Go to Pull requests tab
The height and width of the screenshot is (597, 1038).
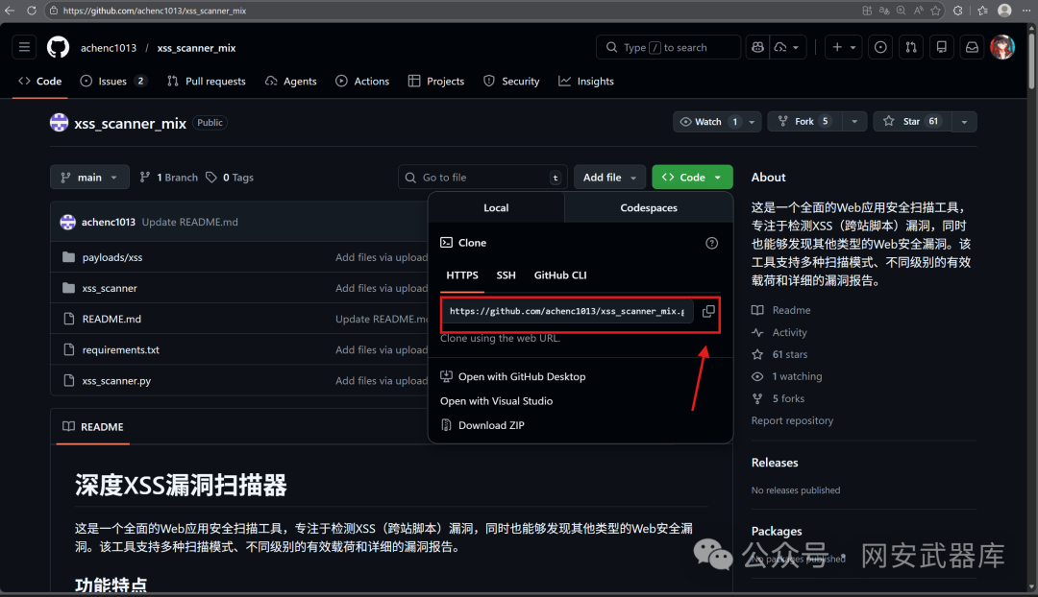(207, 82)
